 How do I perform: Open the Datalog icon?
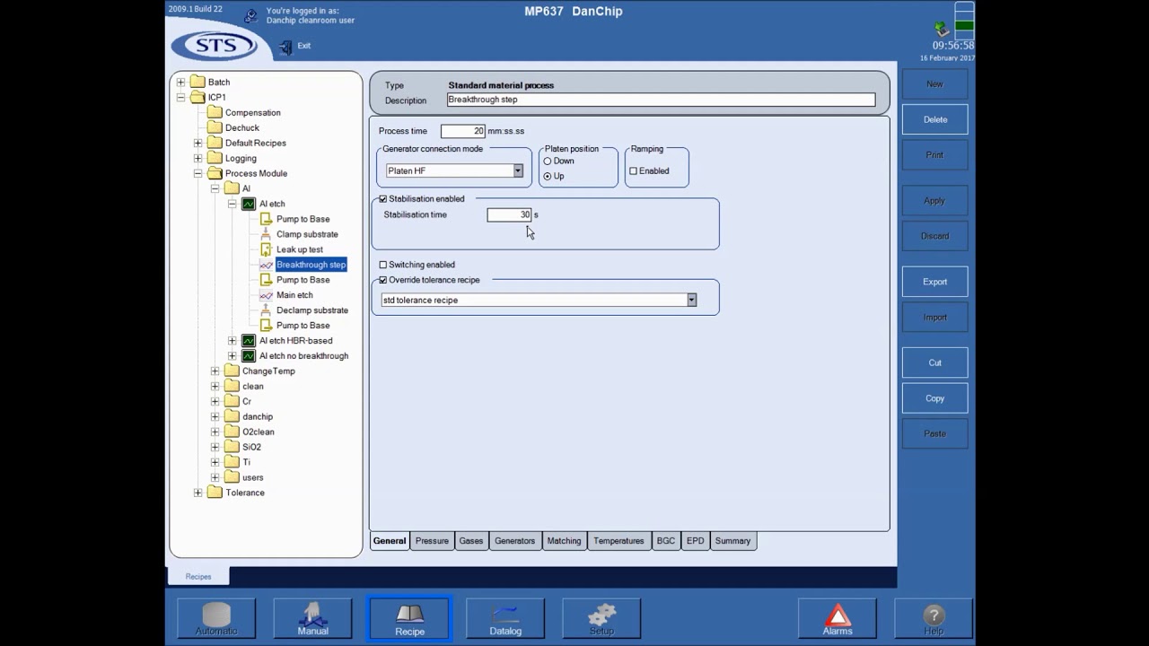click(x=505, y=618)
